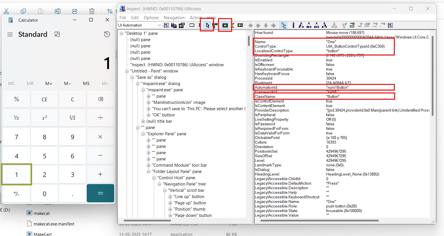
Task: Expand the "Command Module" tool bar node
Action: pos(148,165)
